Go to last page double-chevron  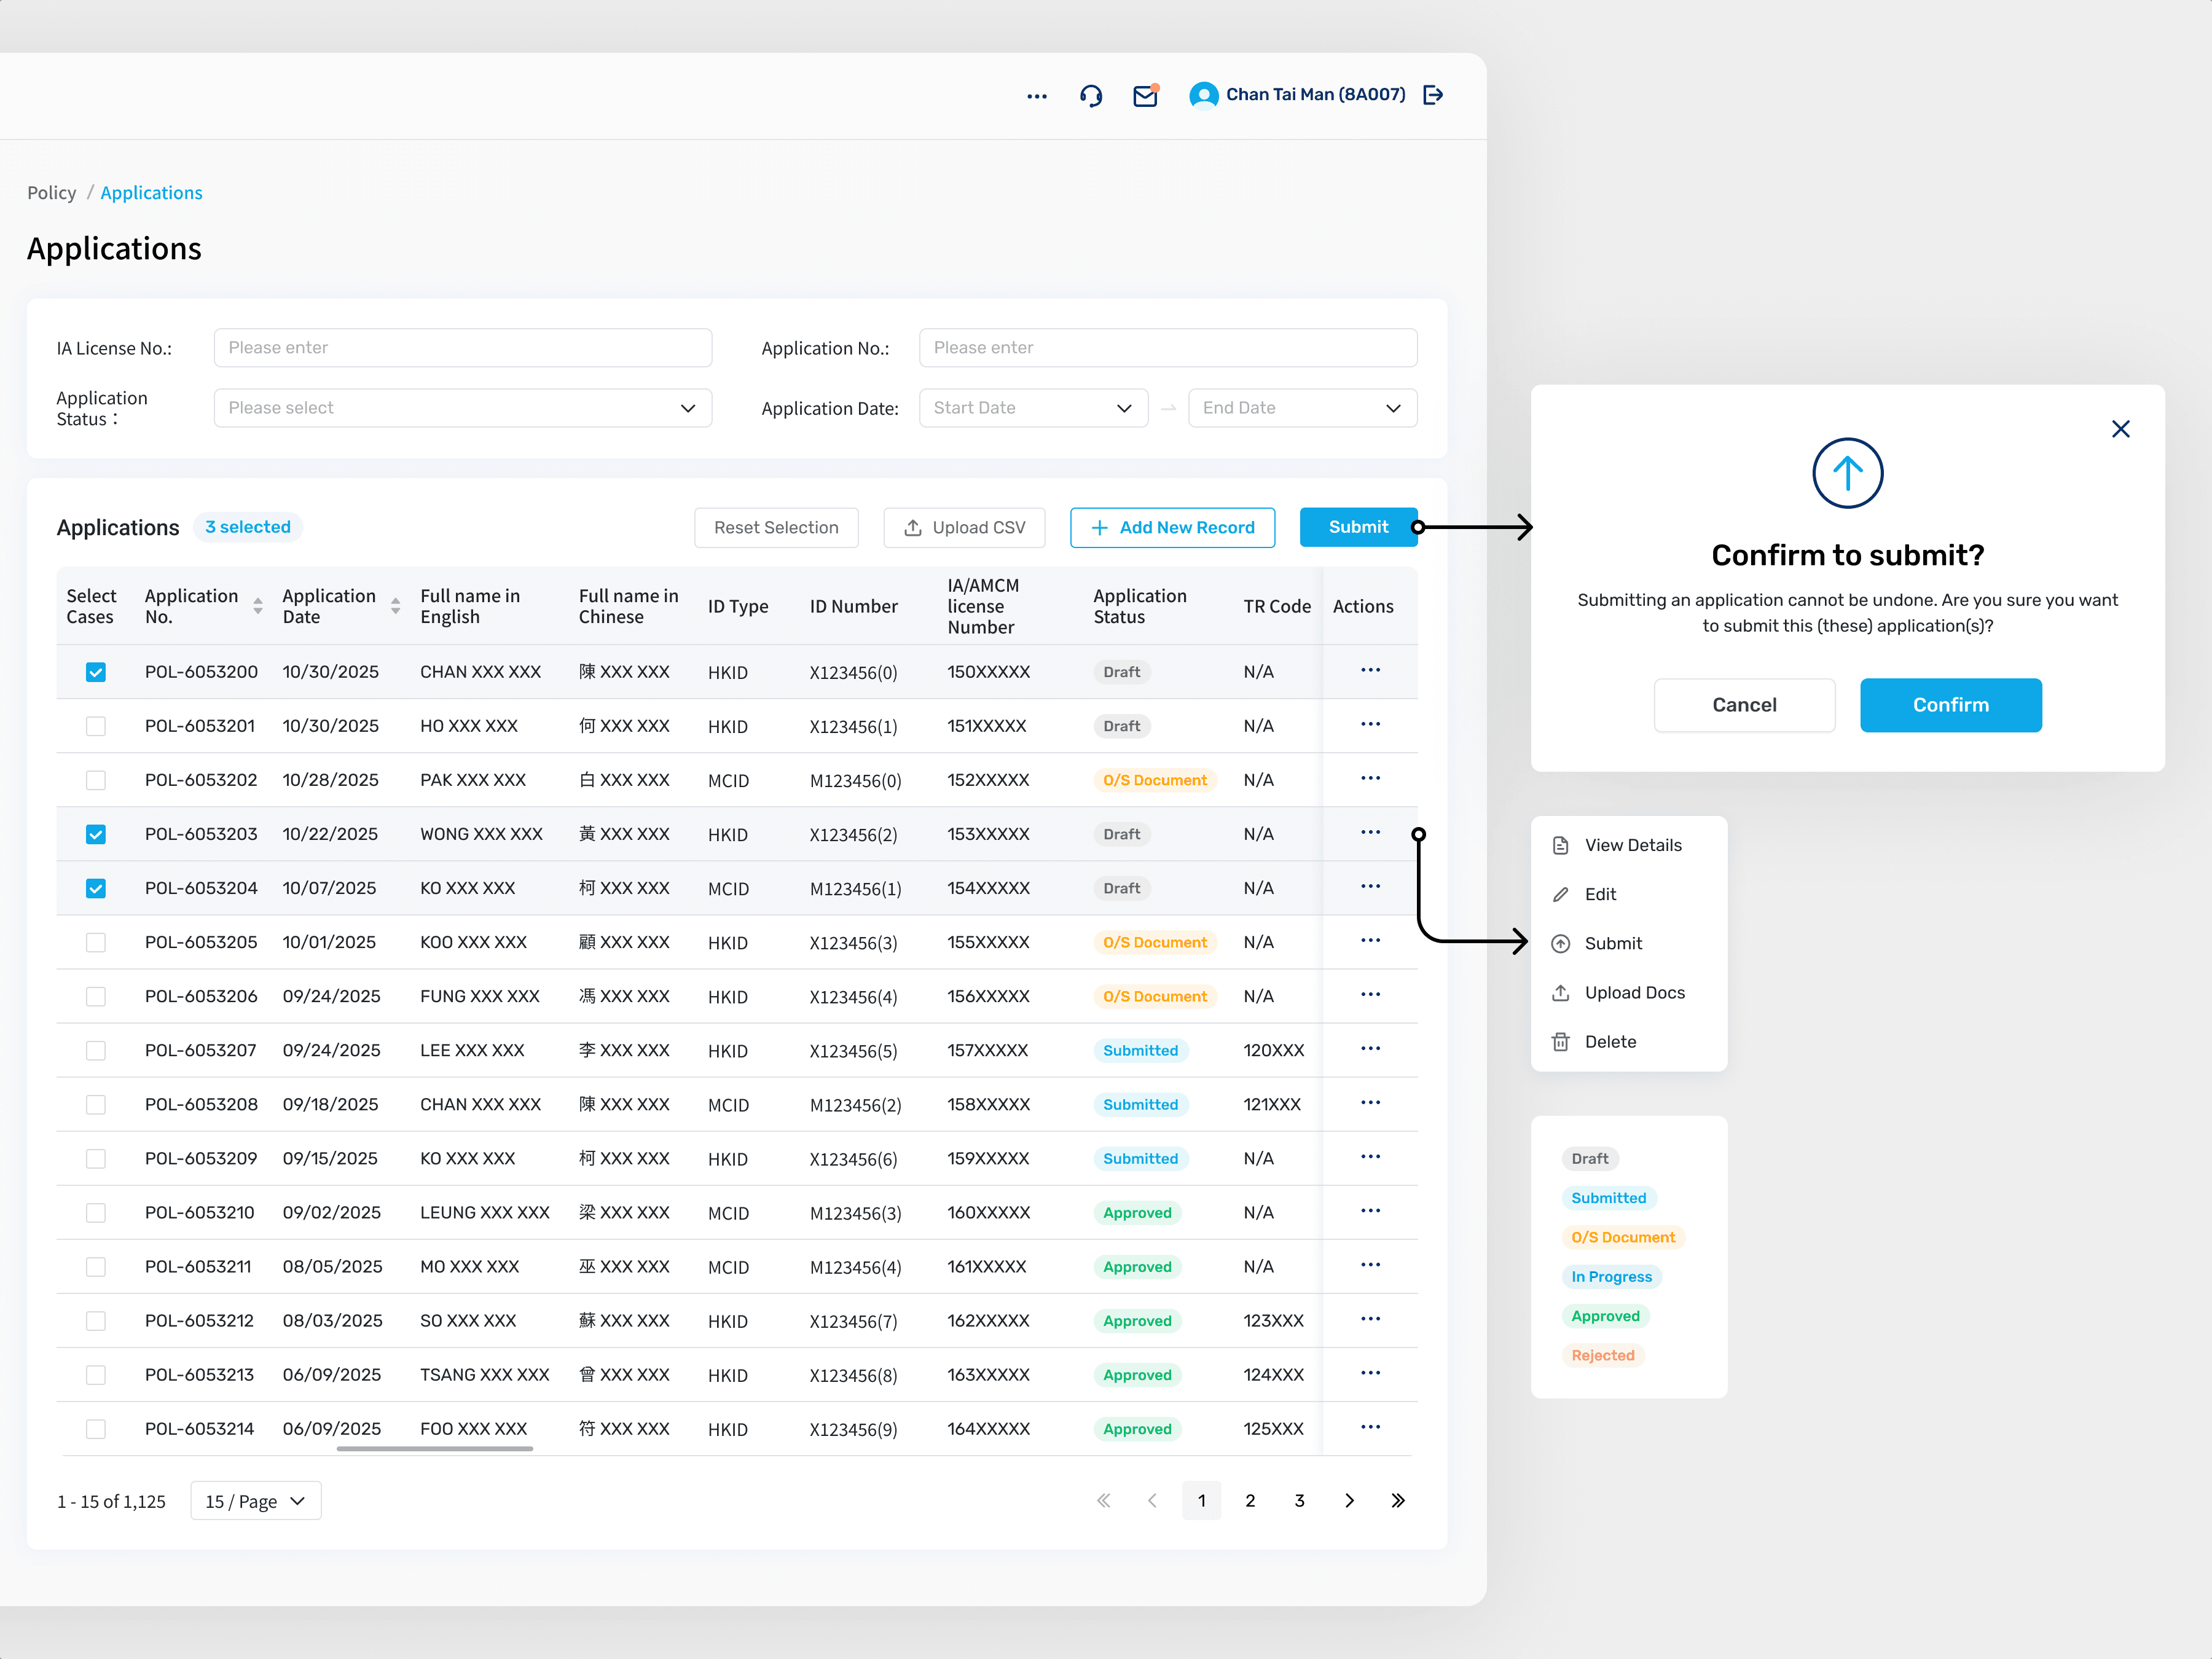[x=1398, y=1500]
